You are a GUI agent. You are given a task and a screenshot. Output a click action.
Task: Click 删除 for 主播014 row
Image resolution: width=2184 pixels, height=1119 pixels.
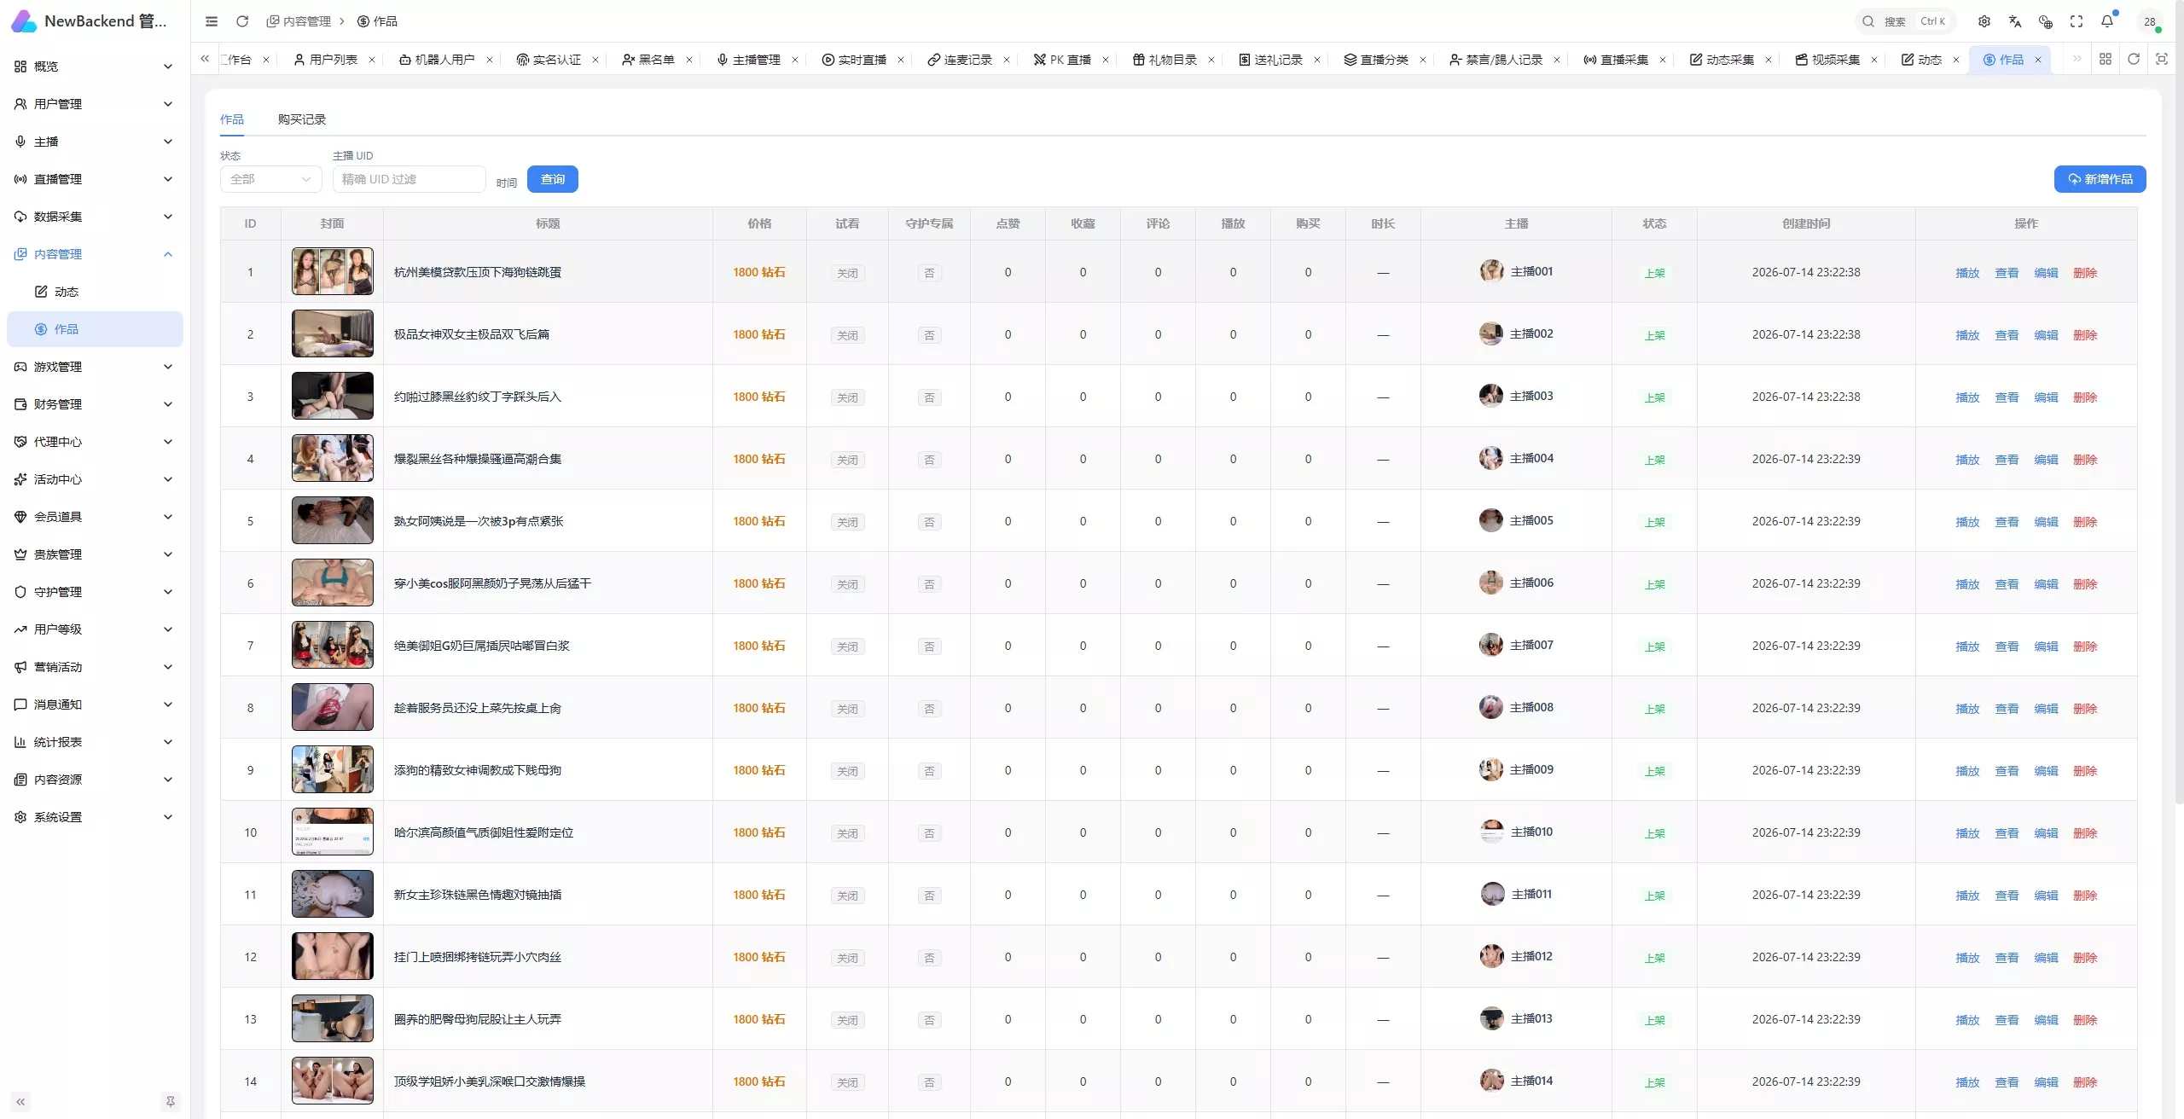[2085, 1082]
